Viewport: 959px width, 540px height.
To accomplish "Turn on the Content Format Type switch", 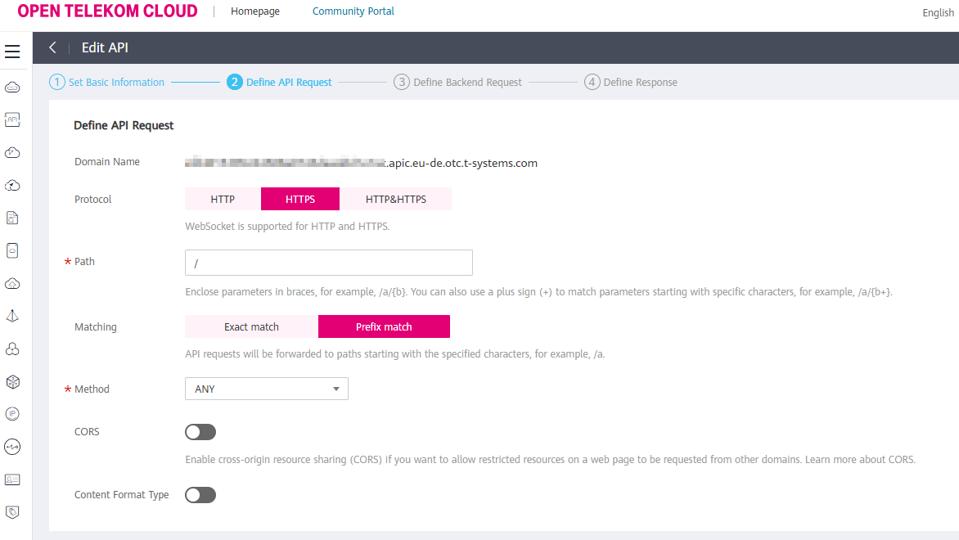I will [200, 494].
